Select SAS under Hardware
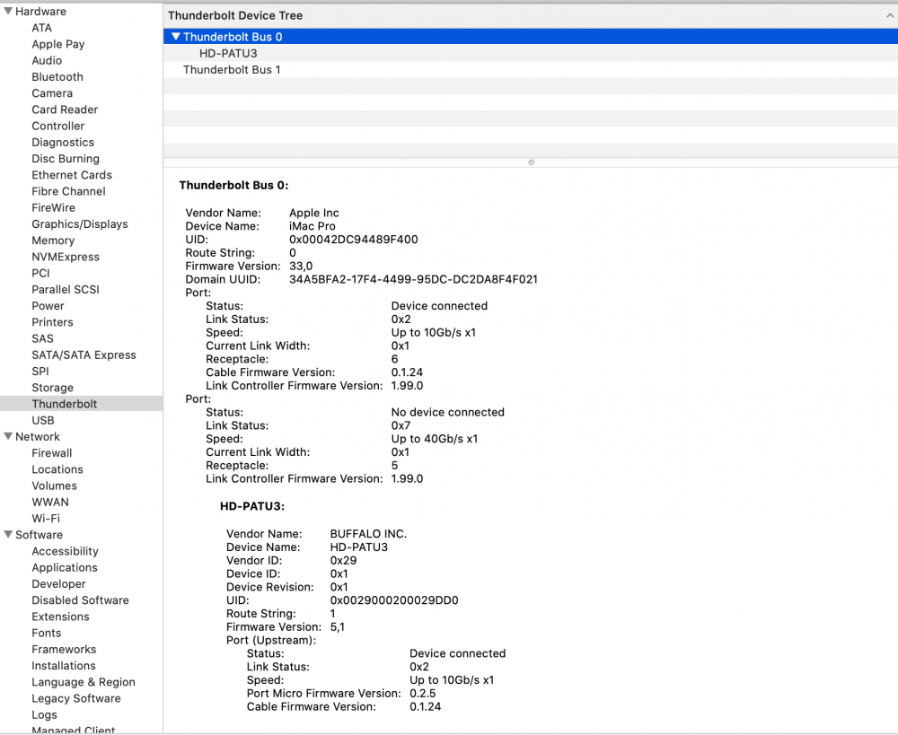The width and height of the screenshot is (898, 735). (42, 338)
